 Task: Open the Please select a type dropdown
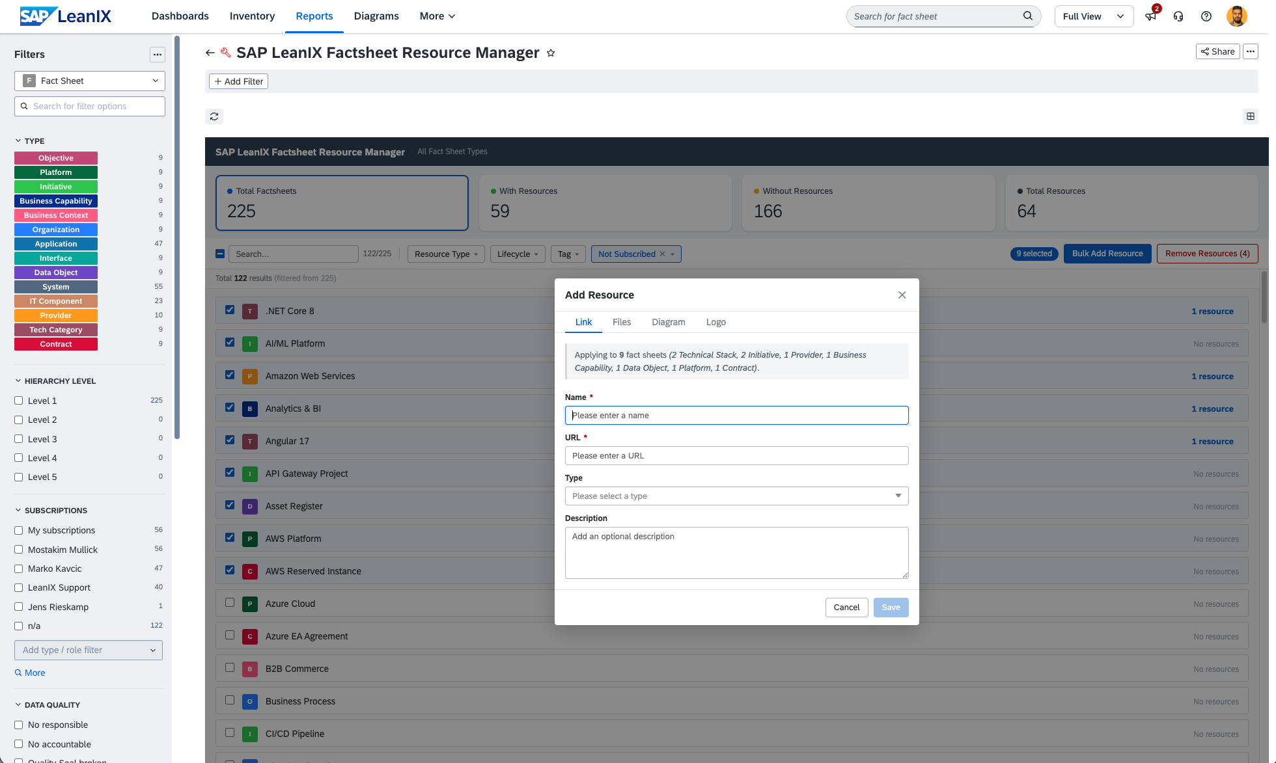(736, 496)
